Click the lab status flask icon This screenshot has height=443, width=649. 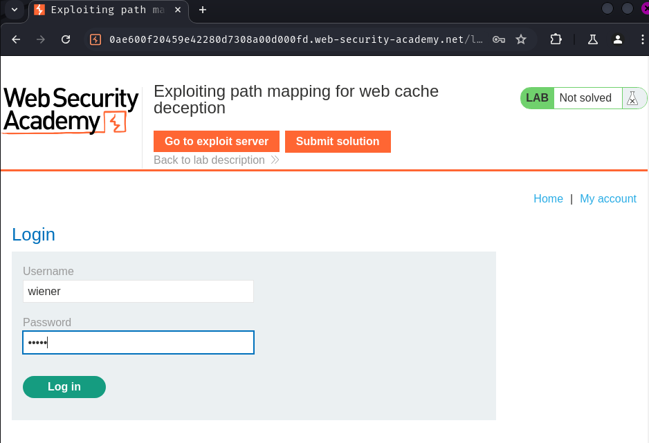632,98
